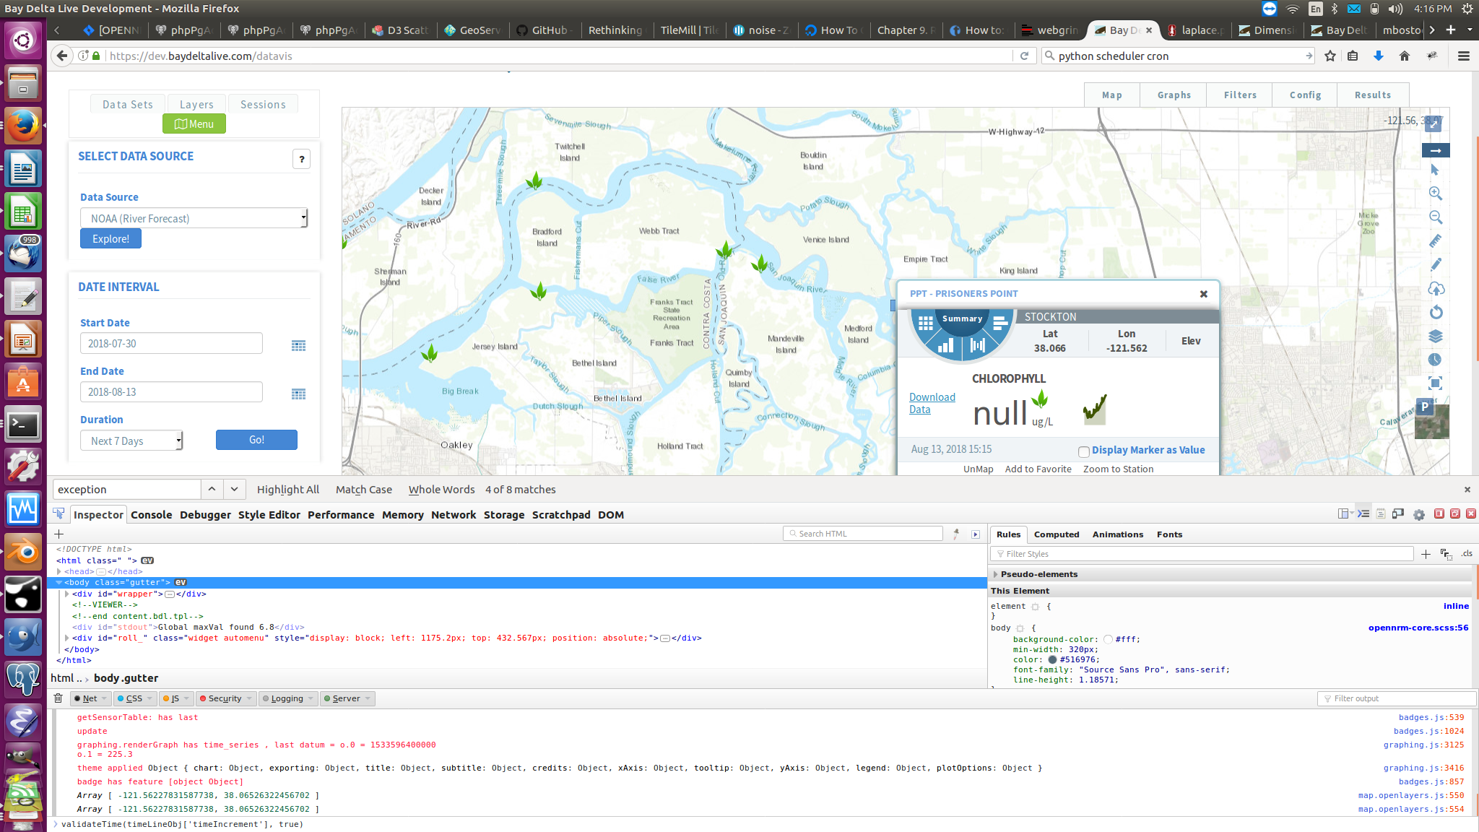Click Zoom to Station link

tap(1118, 469)
